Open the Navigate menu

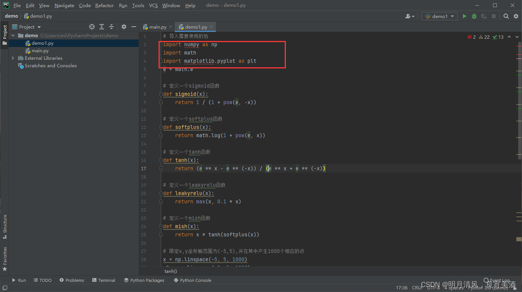[x=64, y=5]
